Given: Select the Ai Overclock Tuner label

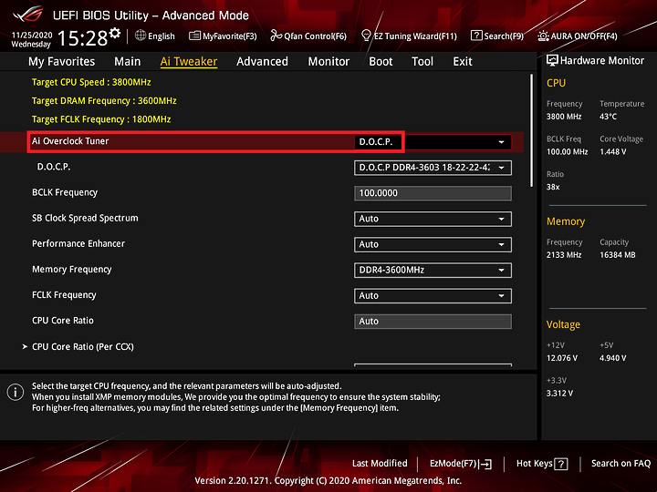Looking at the screenshot, I should click(70, 141).
